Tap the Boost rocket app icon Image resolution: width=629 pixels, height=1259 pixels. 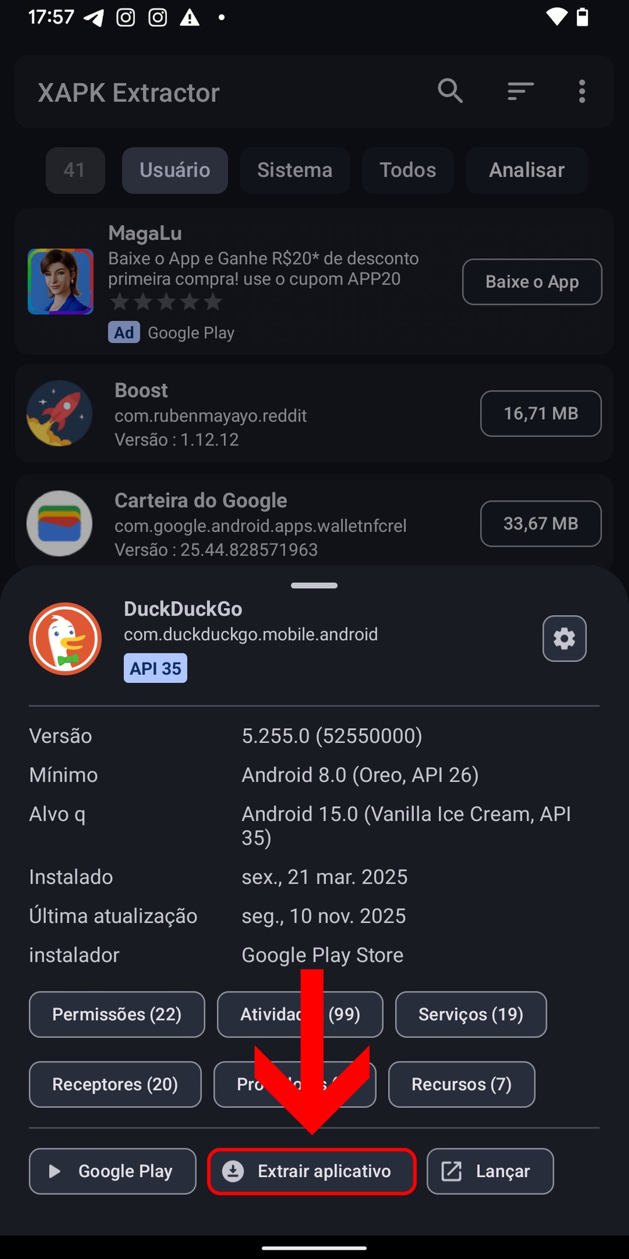pos(60,414)
